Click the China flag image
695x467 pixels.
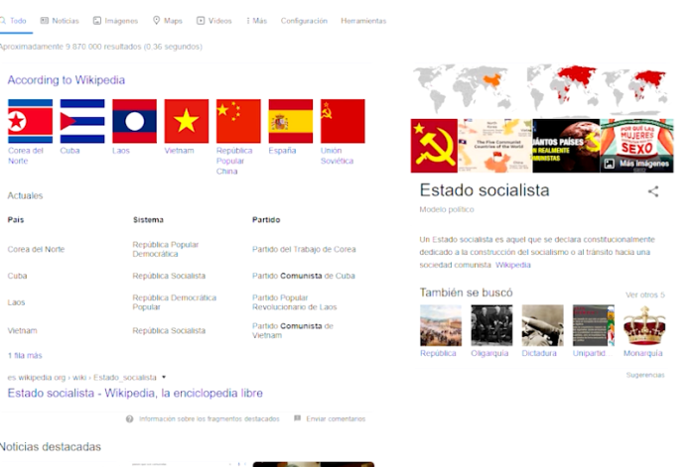(238, 121)
